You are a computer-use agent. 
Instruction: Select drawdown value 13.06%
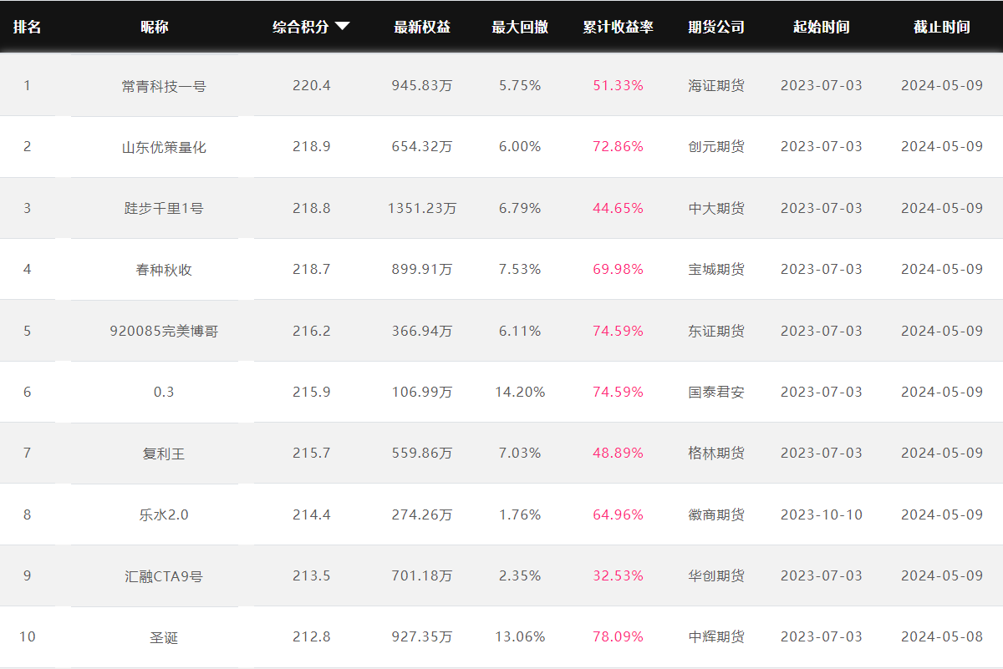520,636
